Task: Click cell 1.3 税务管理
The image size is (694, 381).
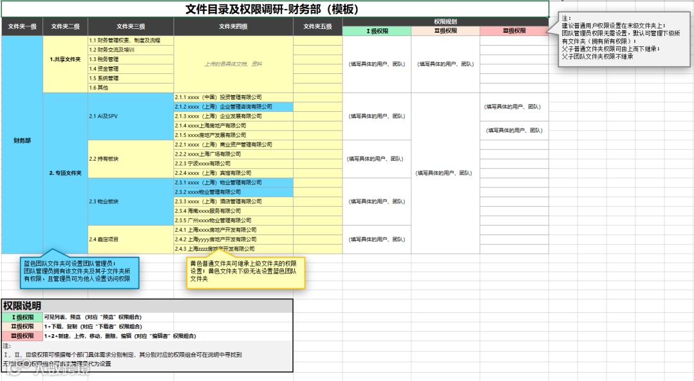Action: (130, 59)
